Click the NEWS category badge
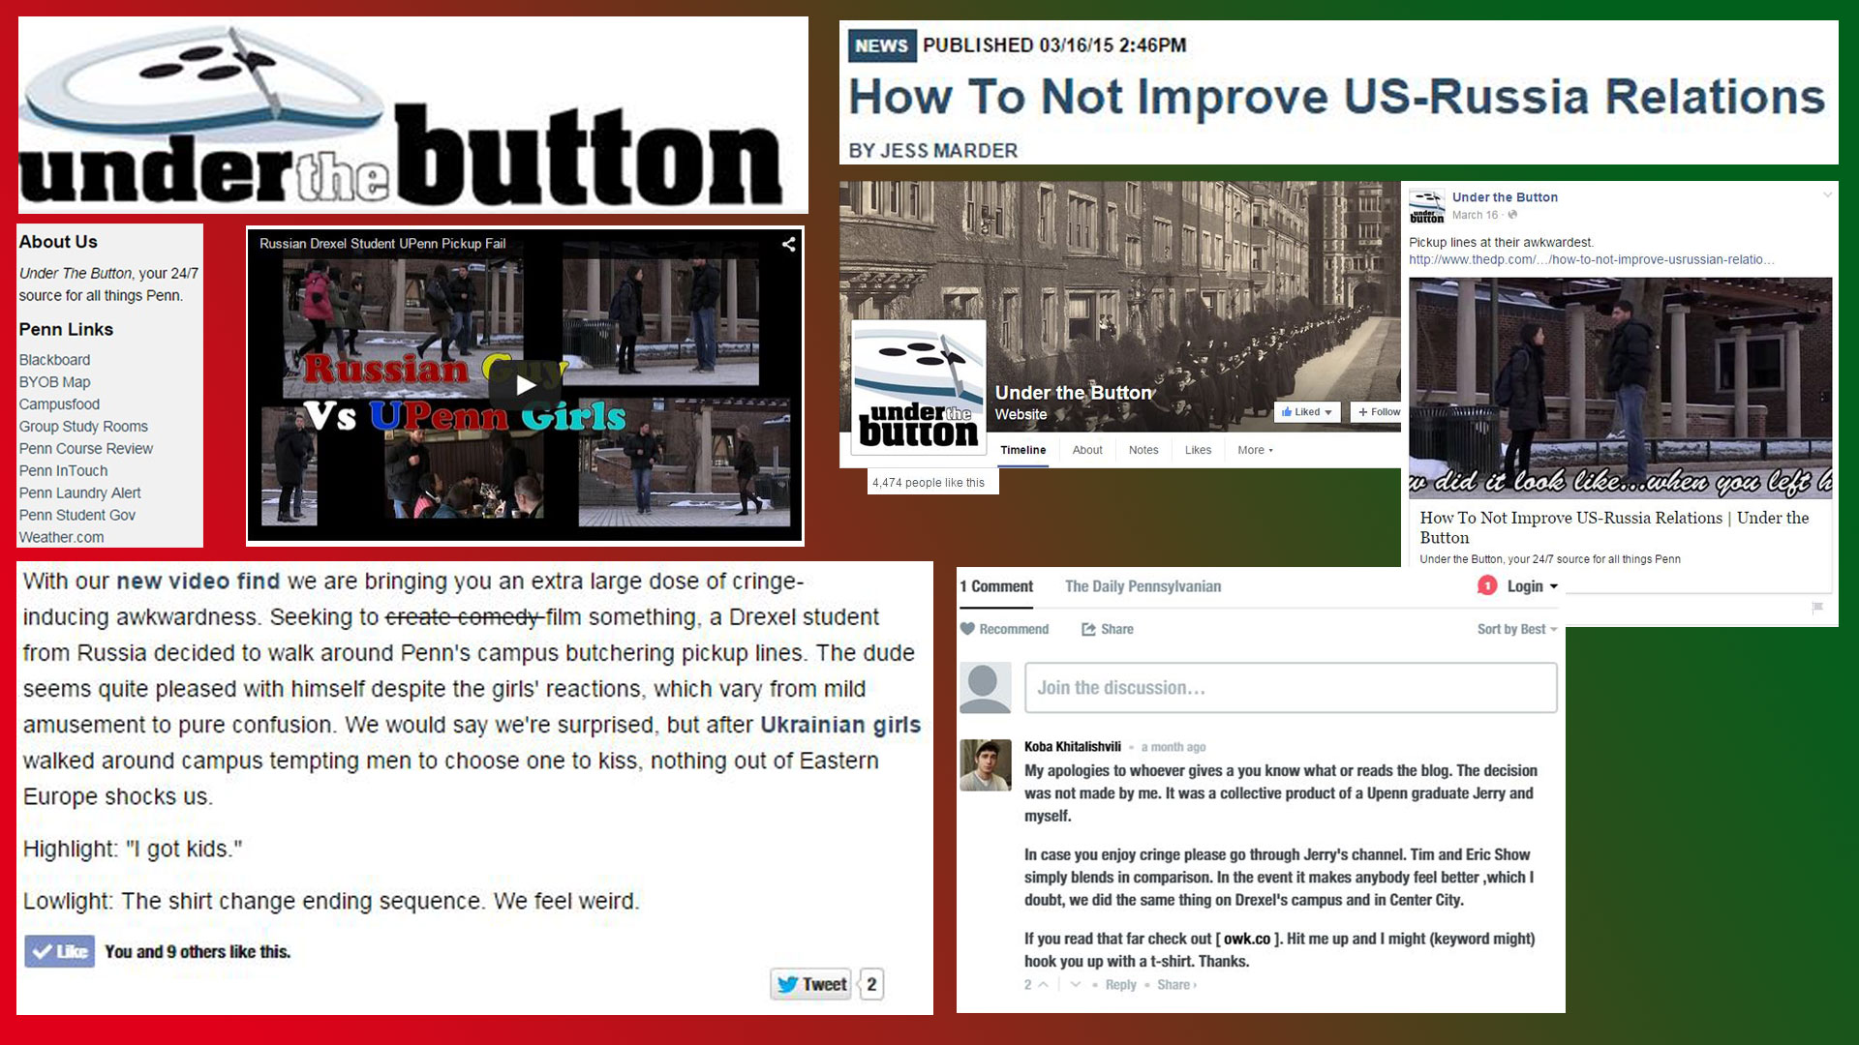1859x1045 pixels. click(x=881, y=45)
